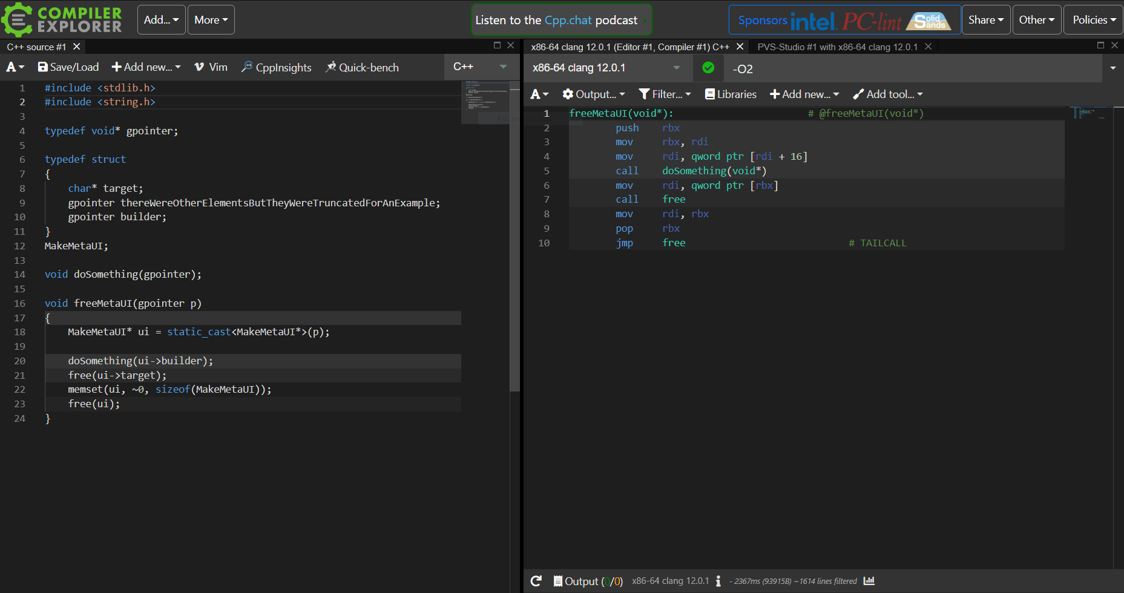Open the Policies dropdown menu
Image resolution: width=1124 pixels, height=593 pixels.
(x=1093, y=20)
